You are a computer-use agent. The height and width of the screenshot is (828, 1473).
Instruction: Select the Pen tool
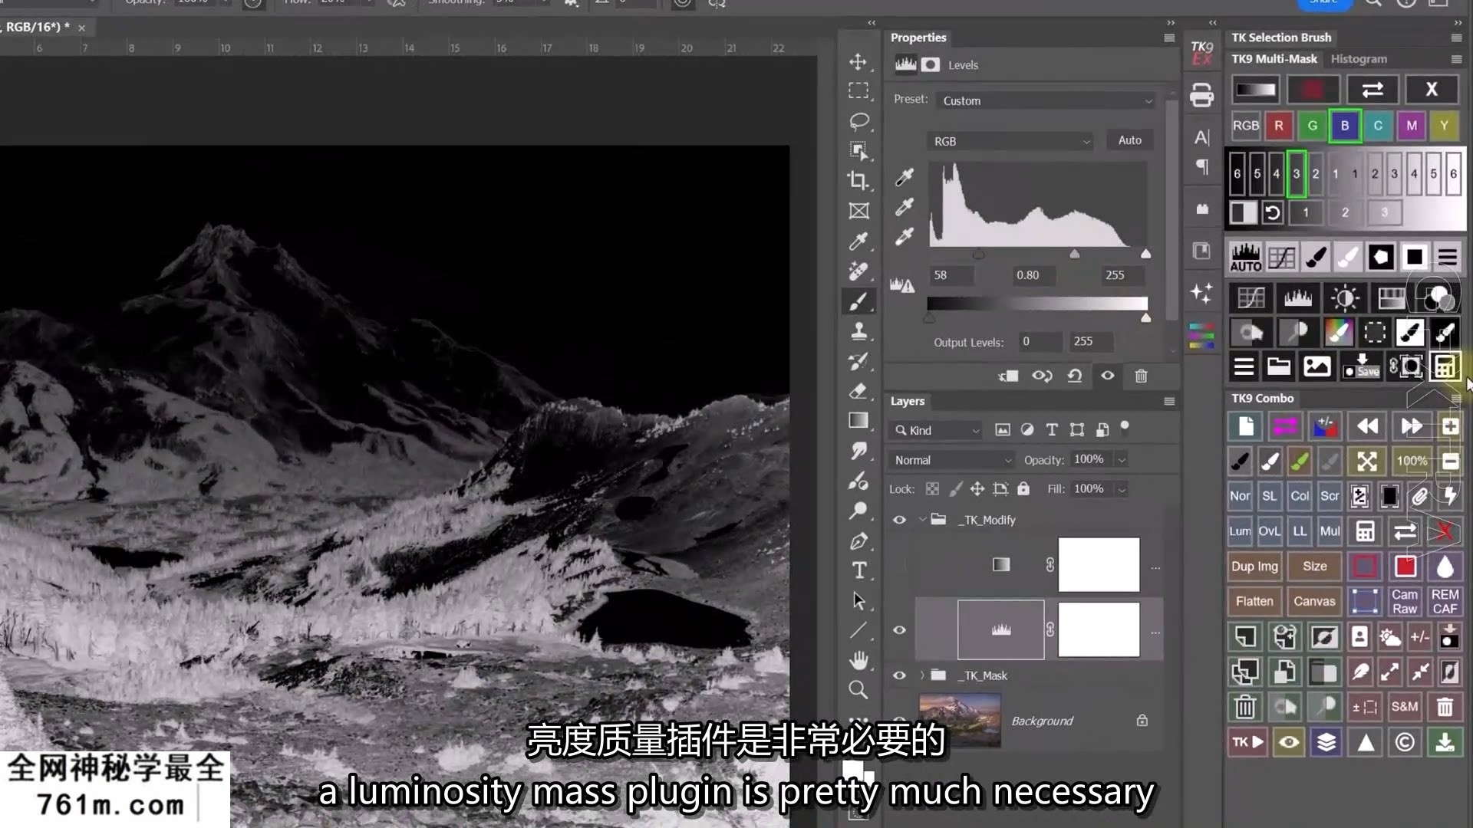[x=858, y=540]
